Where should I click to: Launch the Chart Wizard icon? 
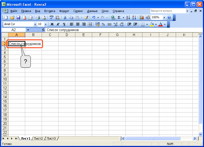pyautogui.click(x=142, y=17)
